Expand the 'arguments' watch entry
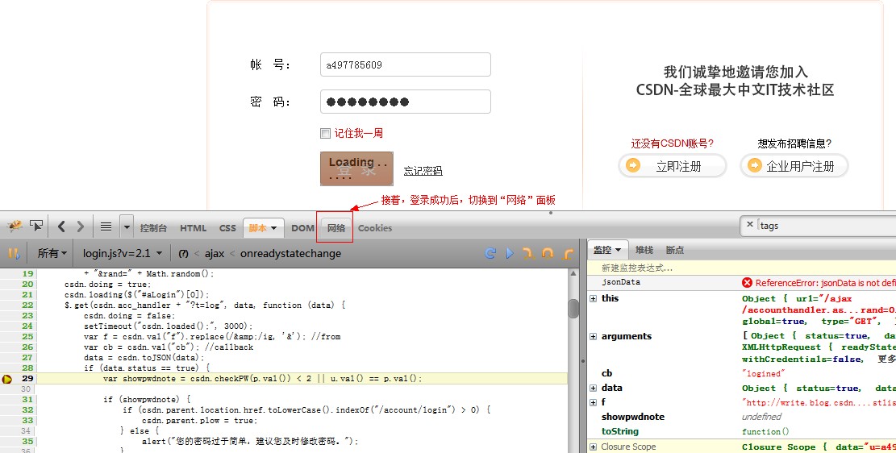896x453 pixels. pos(593,336)
